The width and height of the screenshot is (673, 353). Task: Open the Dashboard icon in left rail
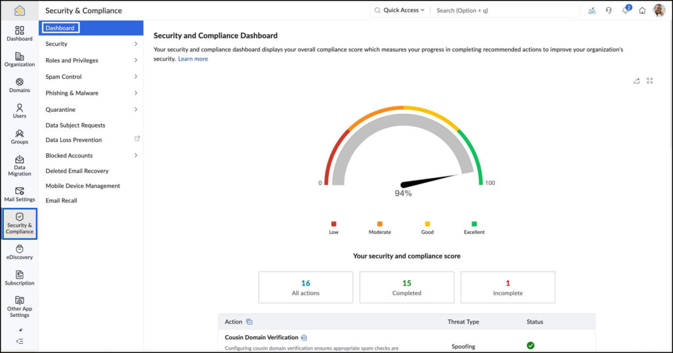tap(19, 34)
